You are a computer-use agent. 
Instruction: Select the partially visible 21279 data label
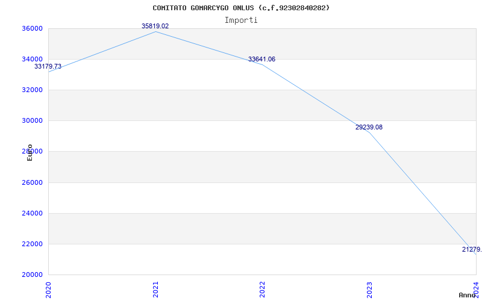coord(472,249)
